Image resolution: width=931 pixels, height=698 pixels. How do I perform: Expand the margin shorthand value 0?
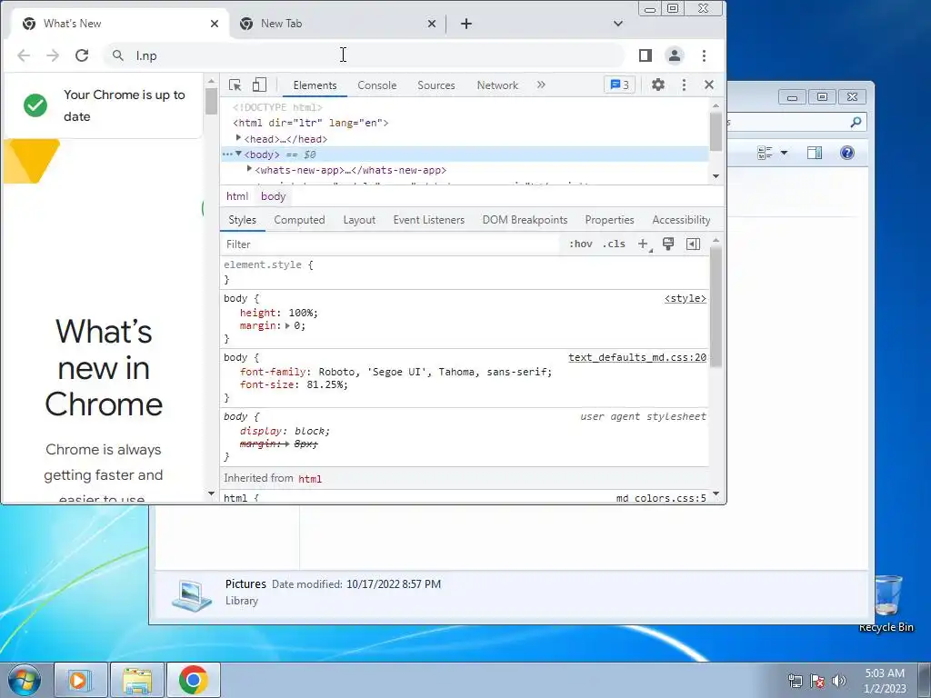287,326
